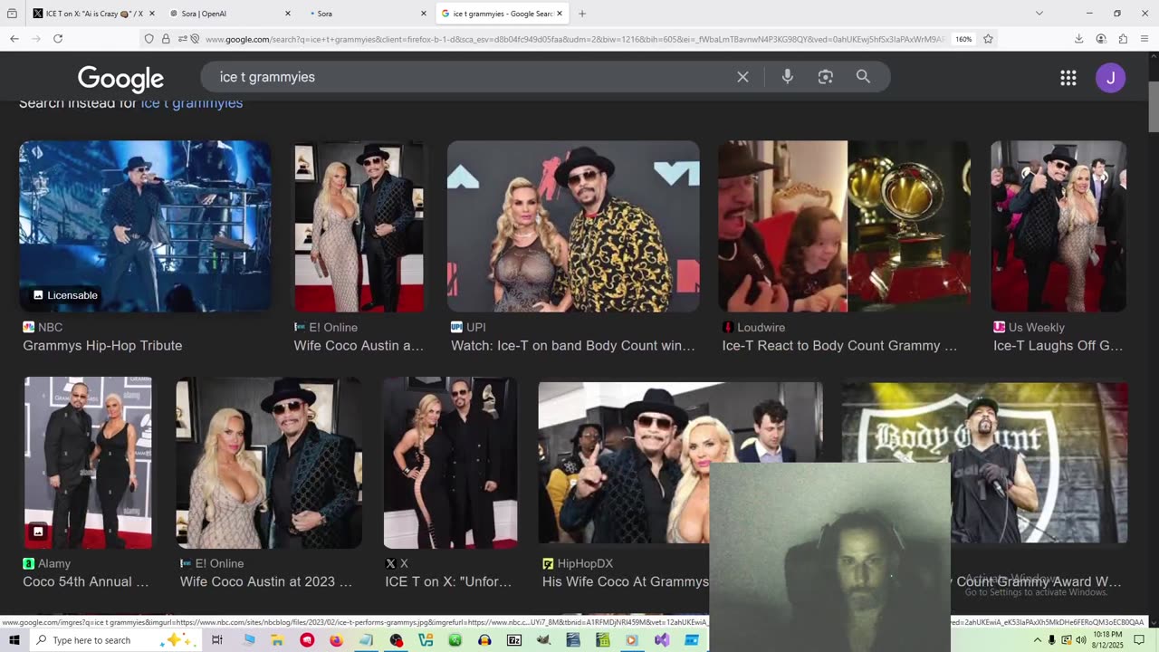
Task: Close the Google Search tab
Action: click(560, 14)
